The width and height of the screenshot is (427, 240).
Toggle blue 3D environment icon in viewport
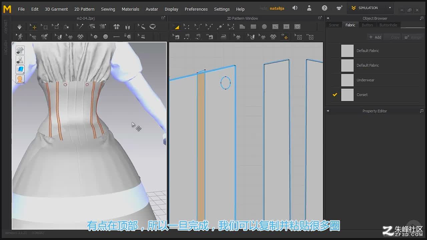click(20, 70)
